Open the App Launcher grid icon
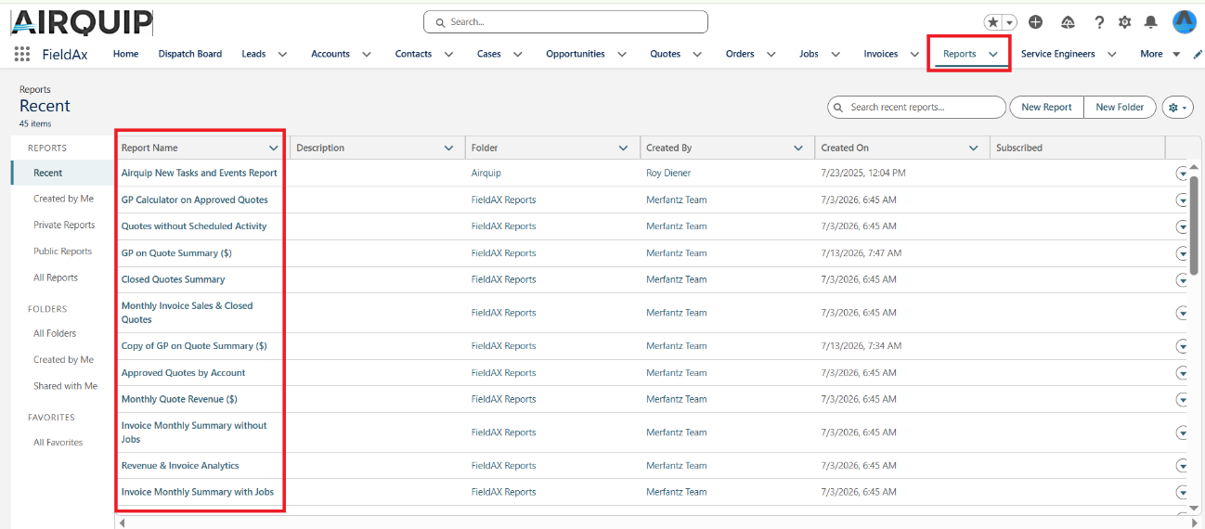 pos(22,54)
